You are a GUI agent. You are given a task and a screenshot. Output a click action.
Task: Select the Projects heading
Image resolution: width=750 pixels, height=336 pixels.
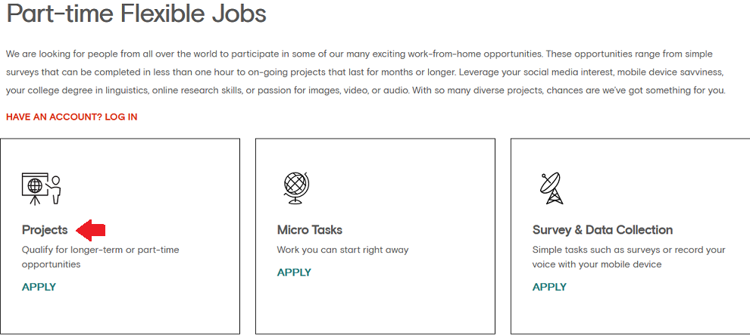pyautogui.click(x=45, y=230)
